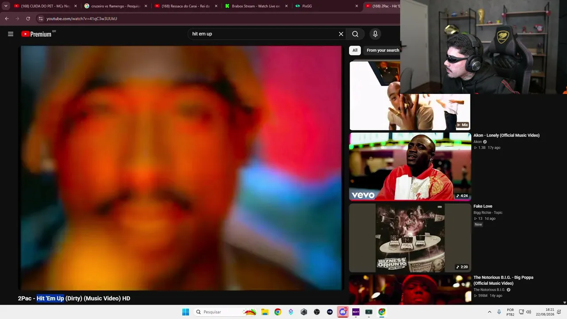Screen dimensions: 567x319
Task: Expand the browser tab search list
Action: tap(6, 6)
